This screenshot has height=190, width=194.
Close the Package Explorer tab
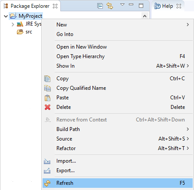55,6
